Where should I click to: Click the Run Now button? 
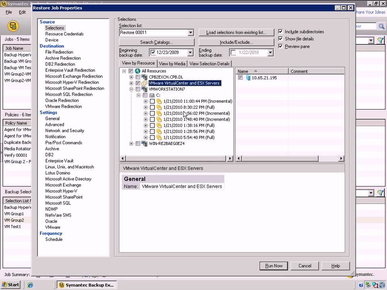tap(274, 266)
